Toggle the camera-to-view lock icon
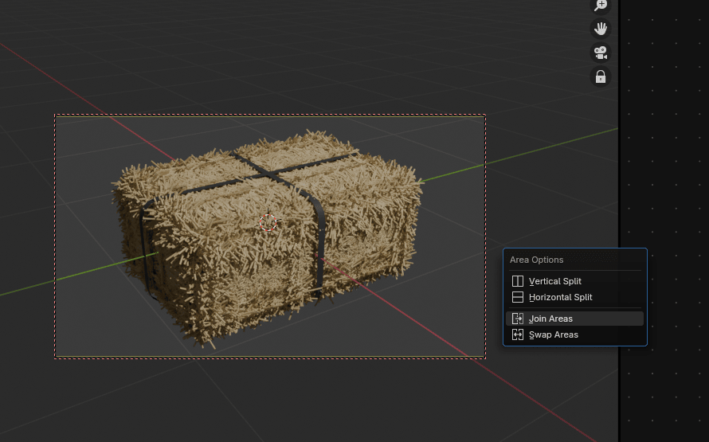Image resolution: width=709 pixels, height=442 pixels. click(x=601, y=76)
